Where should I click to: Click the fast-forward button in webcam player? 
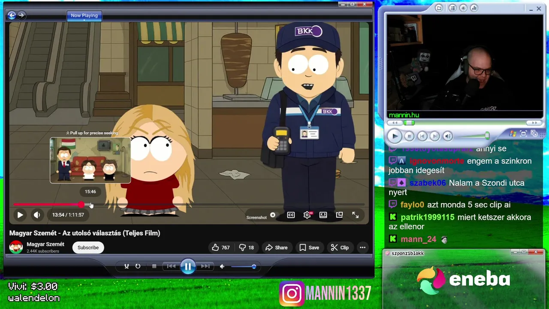click(534, 123)
